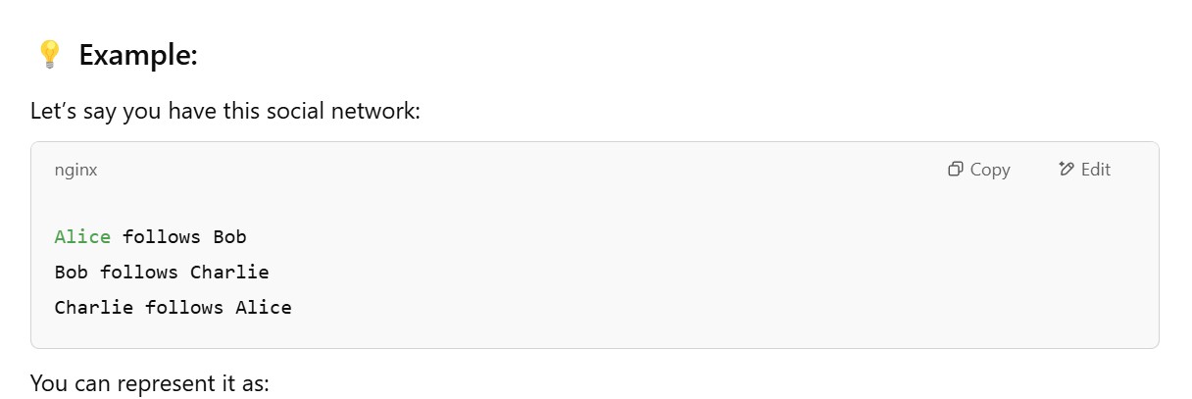Click the lightbulb emoji beside Example
1192x399 pixels.
pos(49,55)
